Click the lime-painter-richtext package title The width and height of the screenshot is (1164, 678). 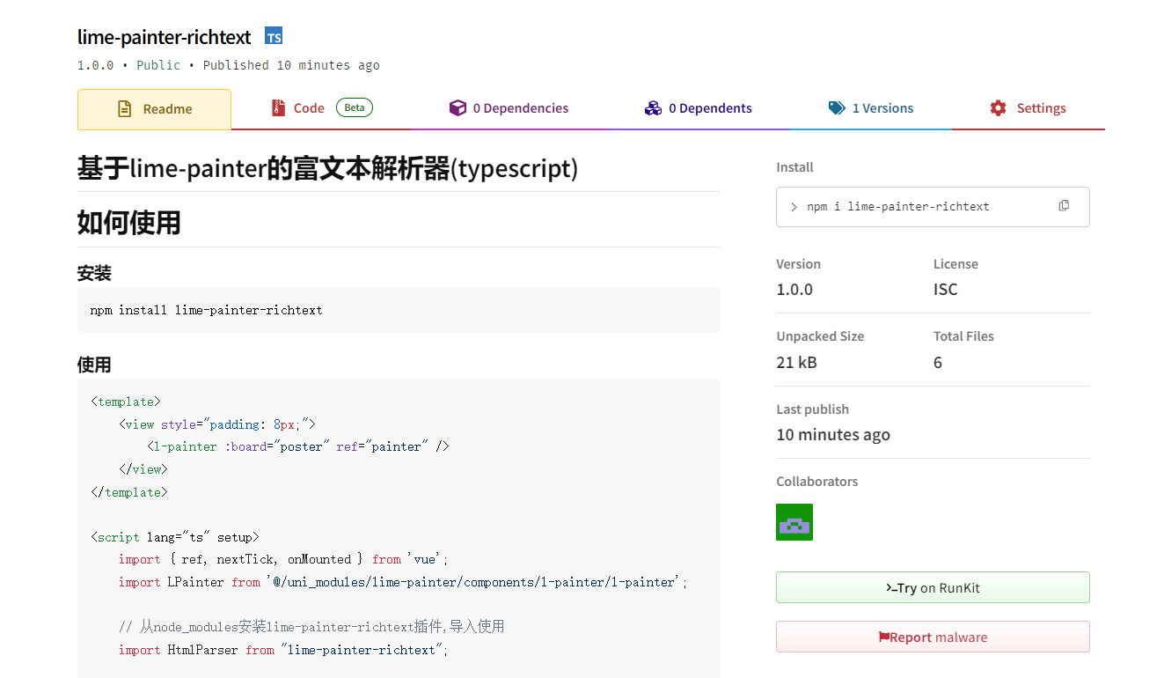pos(165,37)
